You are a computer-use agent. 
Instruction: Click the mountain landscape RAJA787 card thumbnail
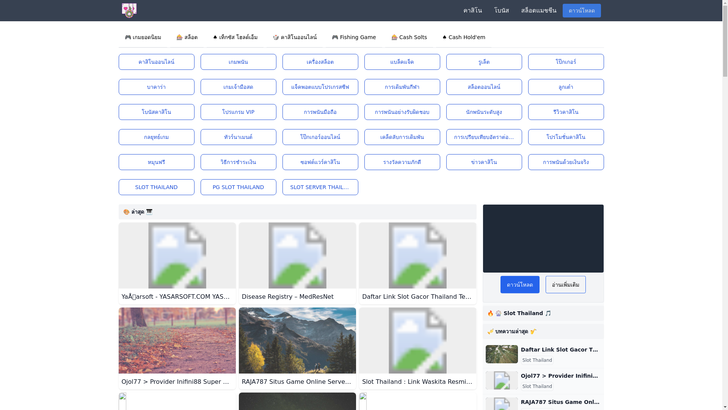point(297,341)
